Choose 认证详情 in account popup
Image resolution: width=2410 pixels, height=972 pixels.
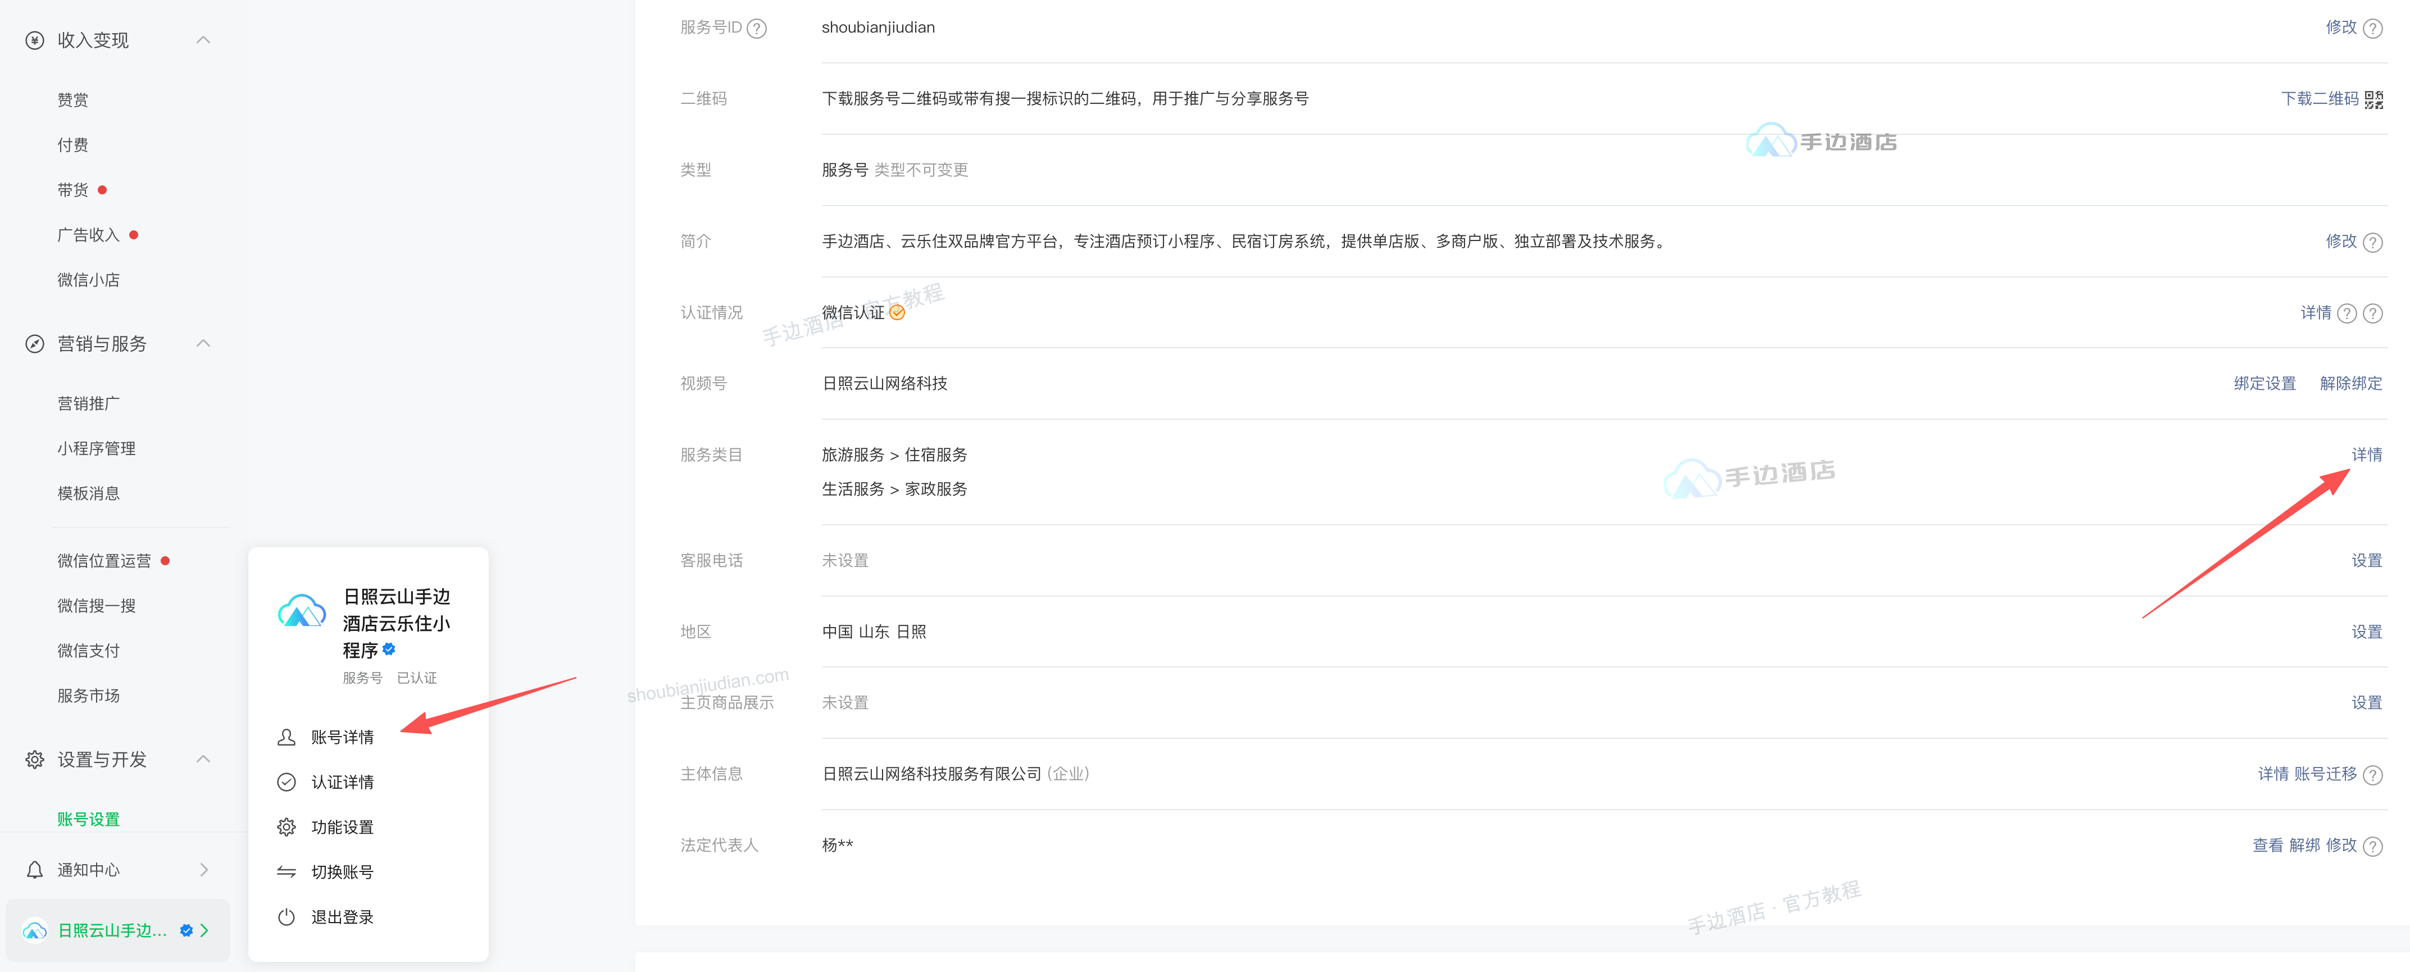point(343,782)
